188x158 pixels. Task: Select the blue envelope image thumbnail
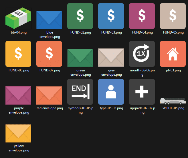tap(49, 20)
